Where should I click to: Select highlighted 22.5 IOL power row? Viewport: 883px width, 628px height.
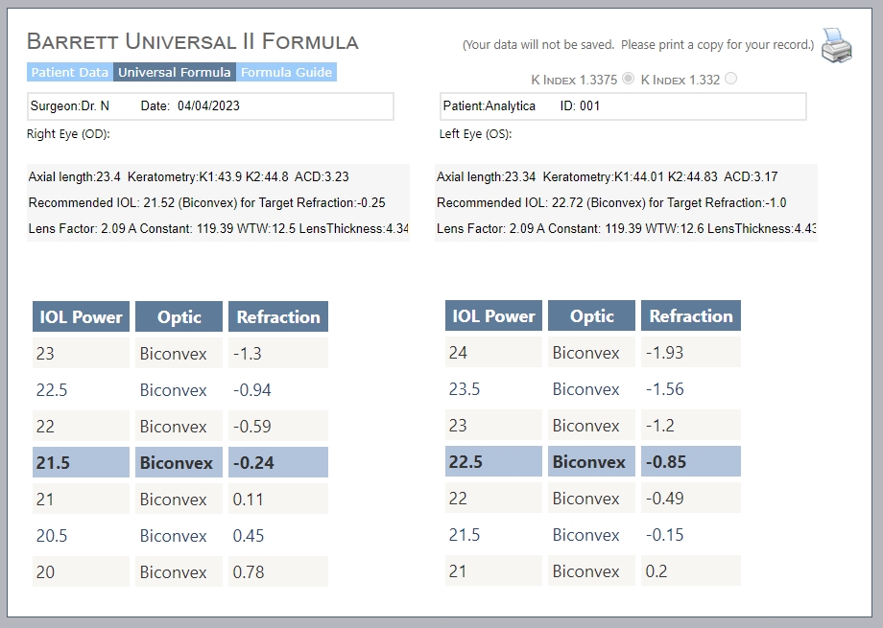tap(593, 461)
